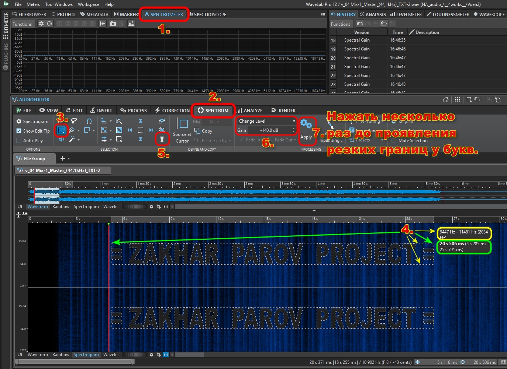Select the rectangular spectrum selection tool
This screenshot has width=507, height=369.
coord(61,130)
